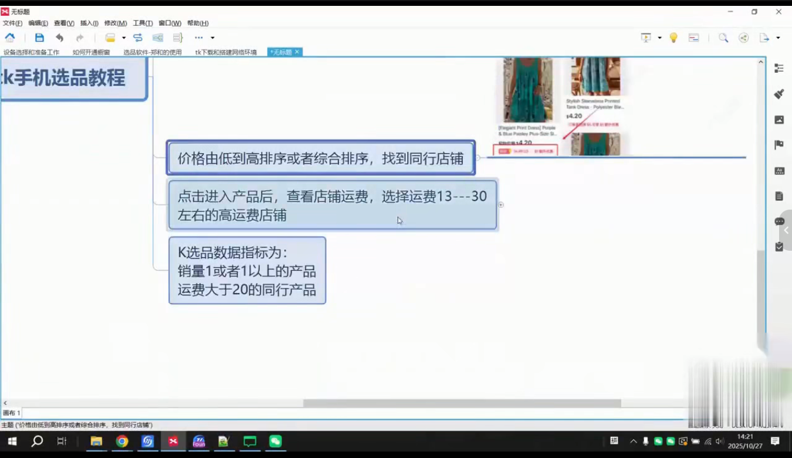Insert a new topic using the toolbar icon

pos(110,37)
